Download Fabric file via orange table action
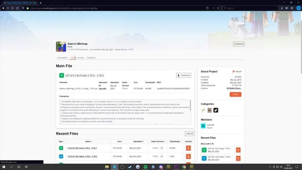The width and height of the screenshot is (302, 170). tap(188, 156)
